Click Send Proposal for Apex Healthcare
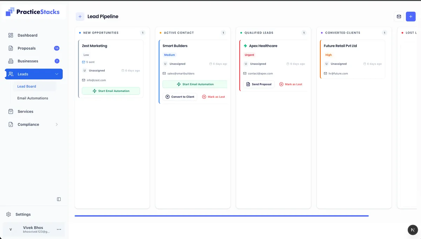Viewport: 421px width, 239px height. pos(259,84)
